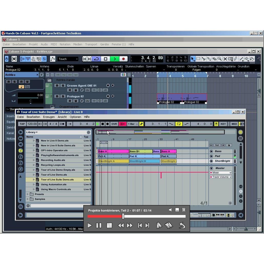Screen dimensions: 264x264
Task: Select the Cubase mute X tool
Action: (225, 59)
